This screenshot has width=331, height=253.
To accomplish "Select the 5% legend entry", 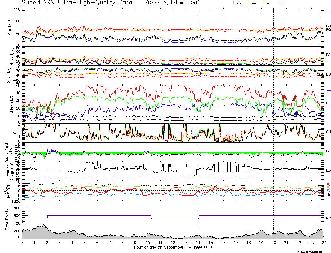I will 283,3.
